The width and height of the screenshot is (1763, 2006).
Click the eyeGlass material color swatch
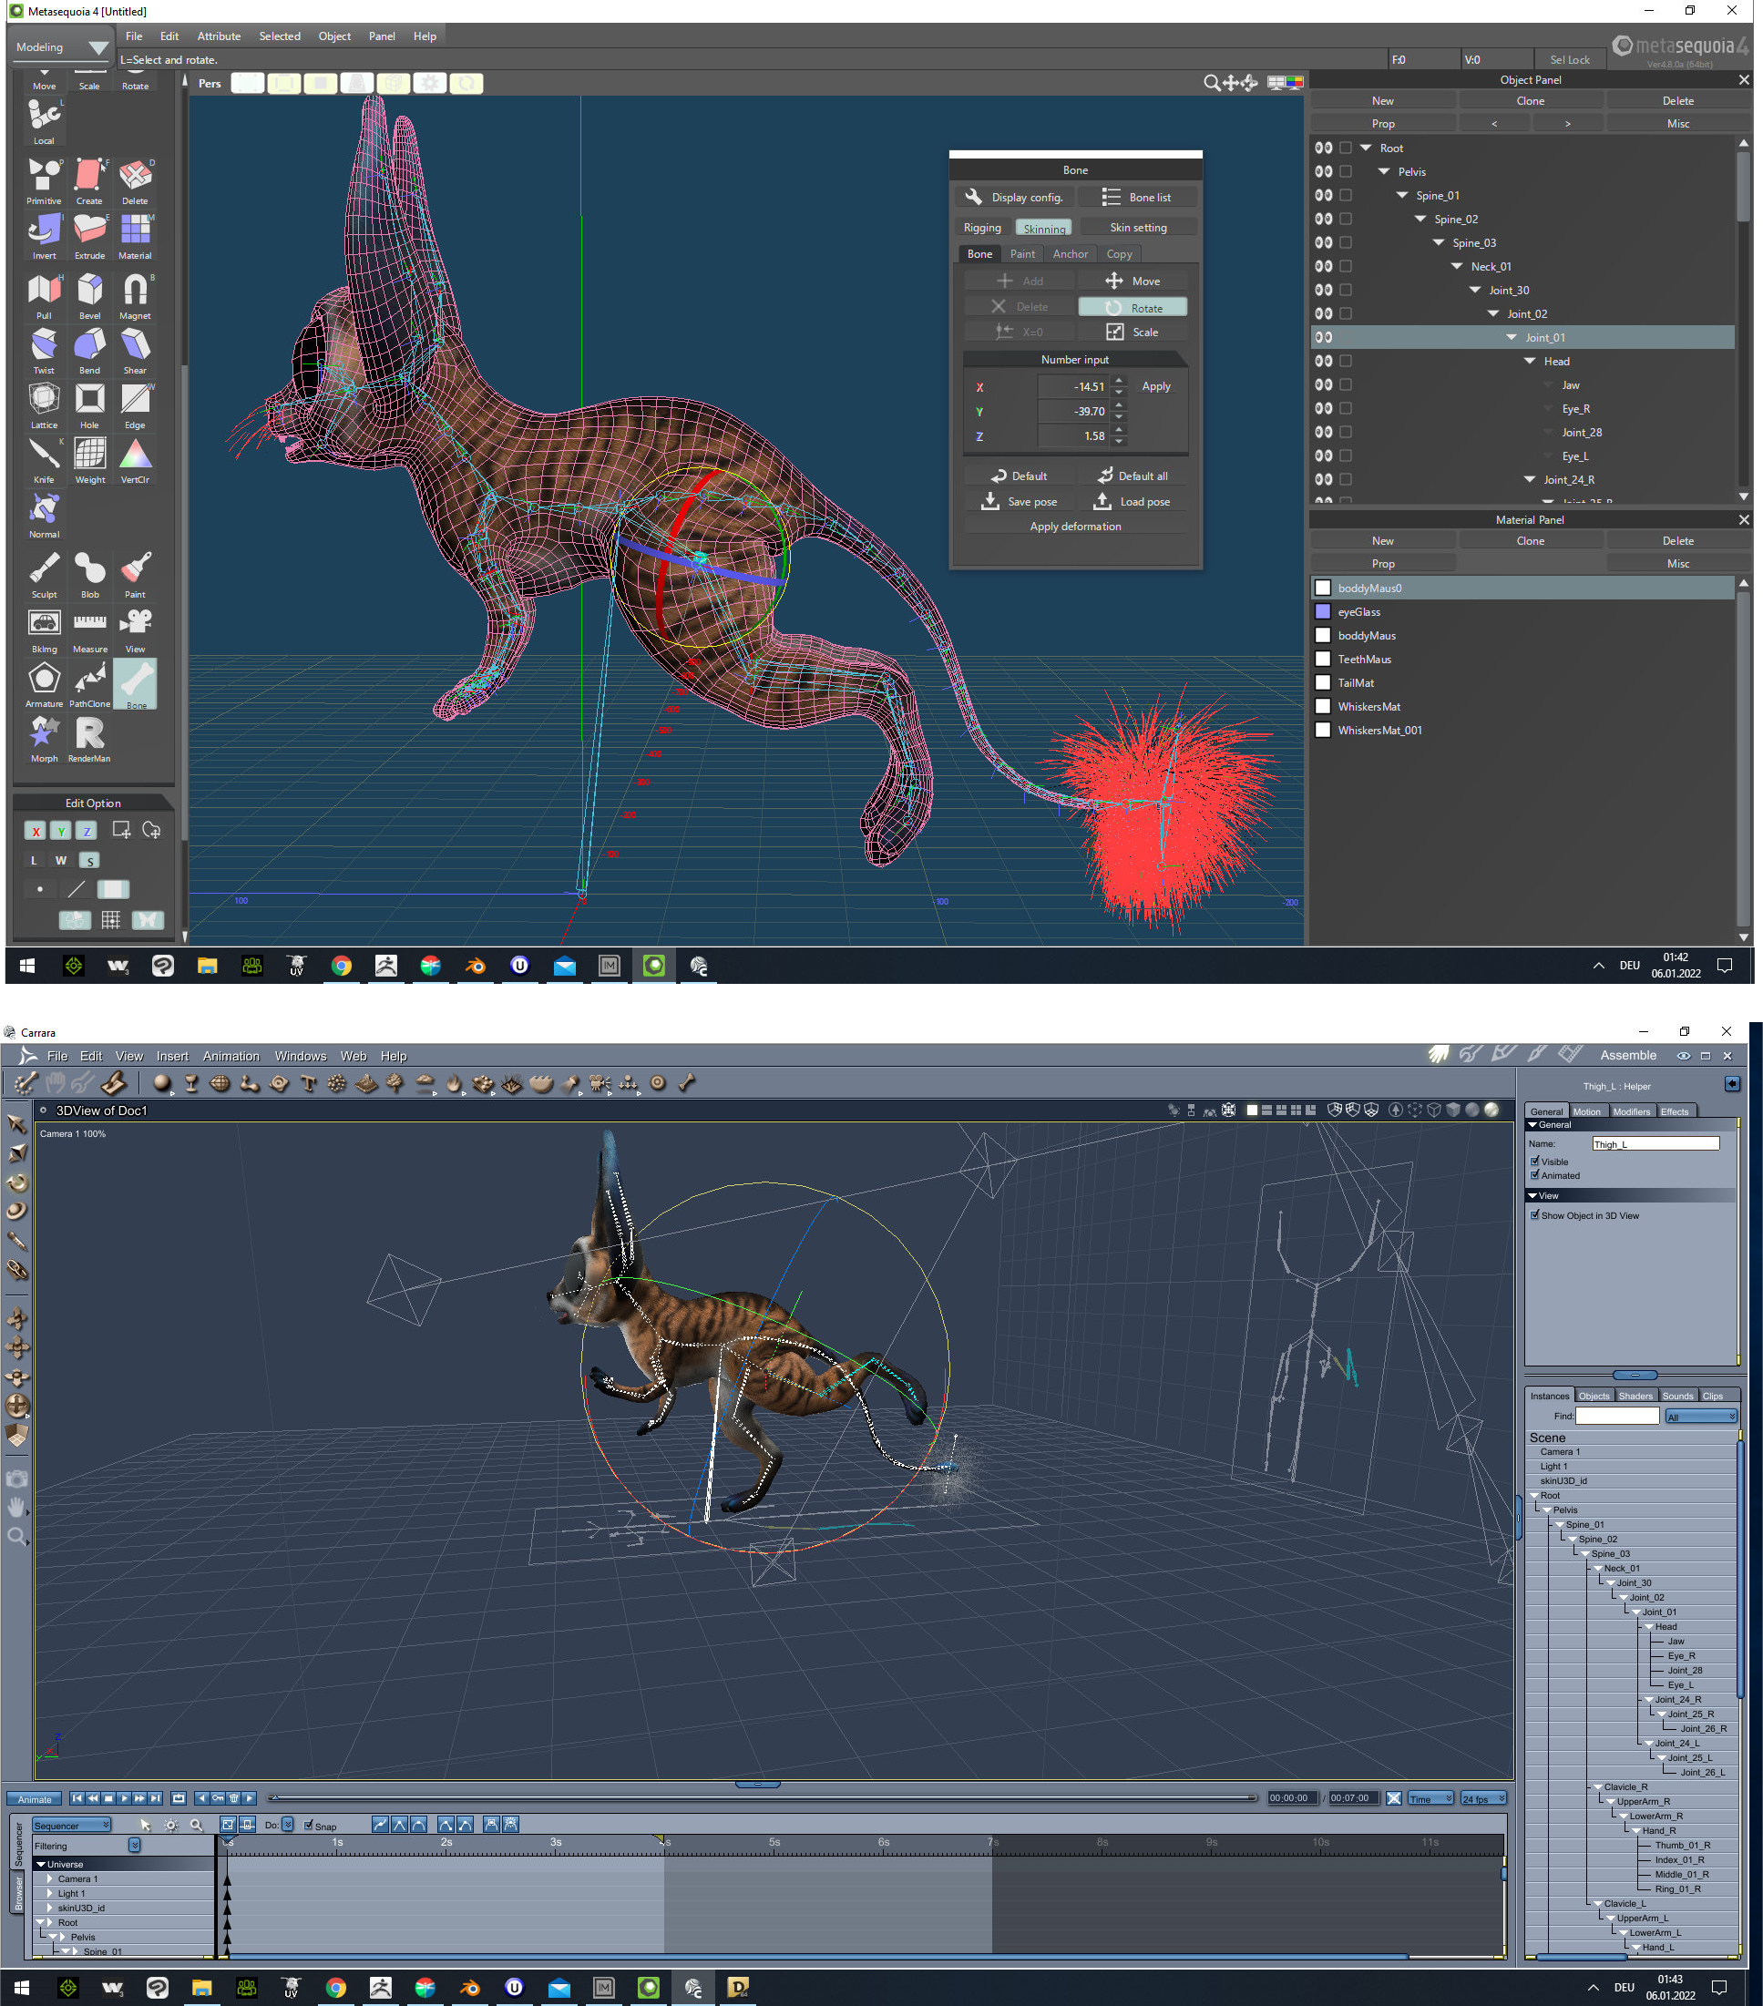pyautogui.click(x=1322, y=611)
